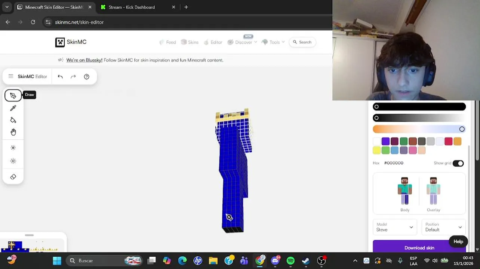
Task: Select the eraser tool
Action: point(13,177)
